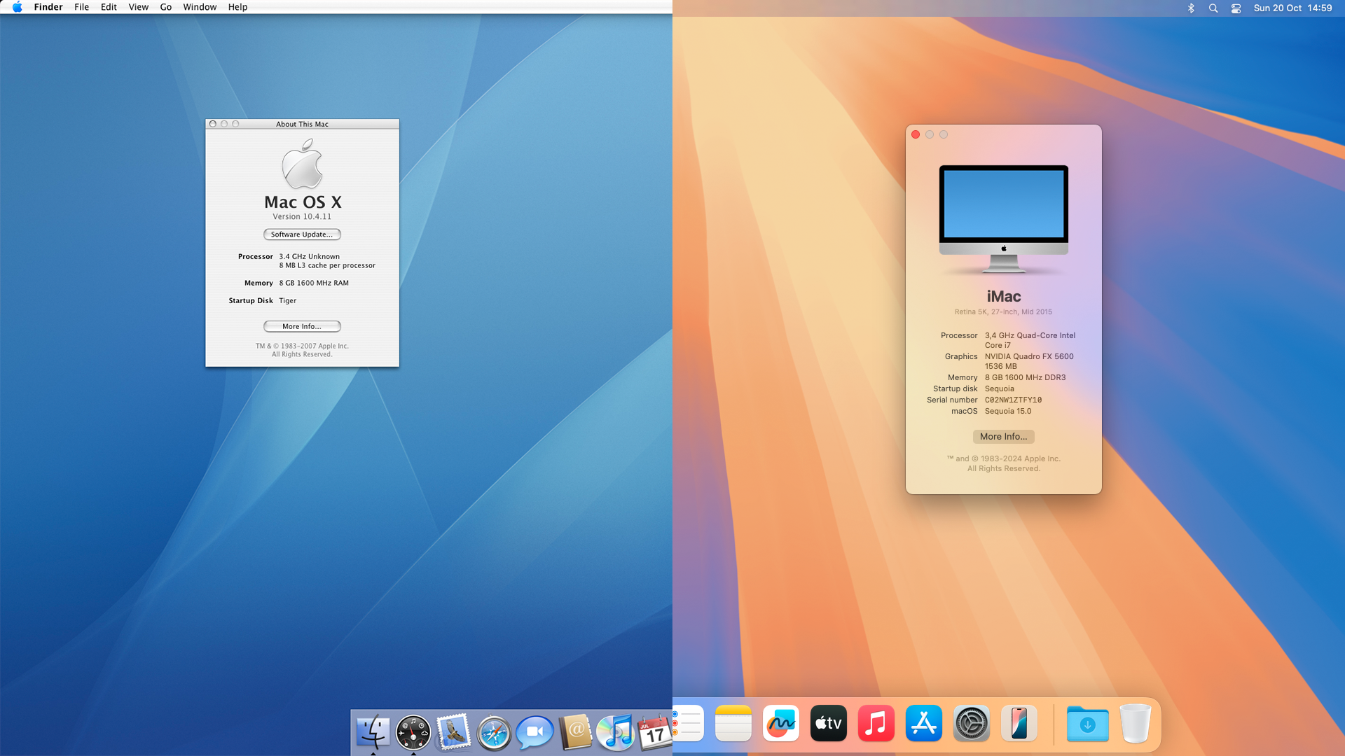Open Trash in the Sequoia dock
The image size is (1345, 756).
tap(1136, 723)
